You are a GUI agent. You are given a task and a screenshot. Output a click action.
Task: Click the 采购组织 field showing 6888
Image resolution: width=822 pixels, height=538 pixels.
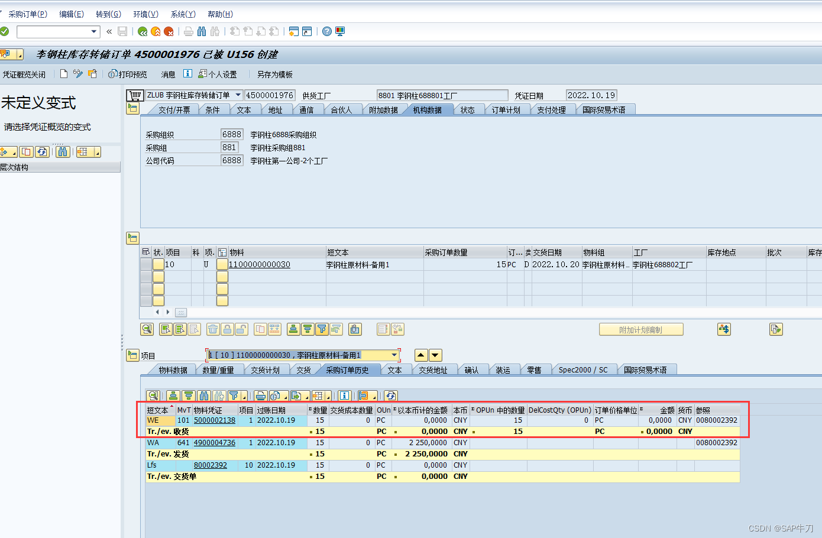pyautogui.click(x=232, y=134)
